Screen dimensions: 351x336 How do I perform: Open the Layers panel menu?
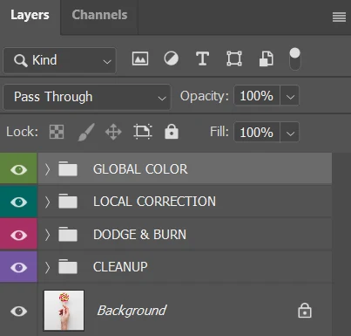tap(339, 17)
